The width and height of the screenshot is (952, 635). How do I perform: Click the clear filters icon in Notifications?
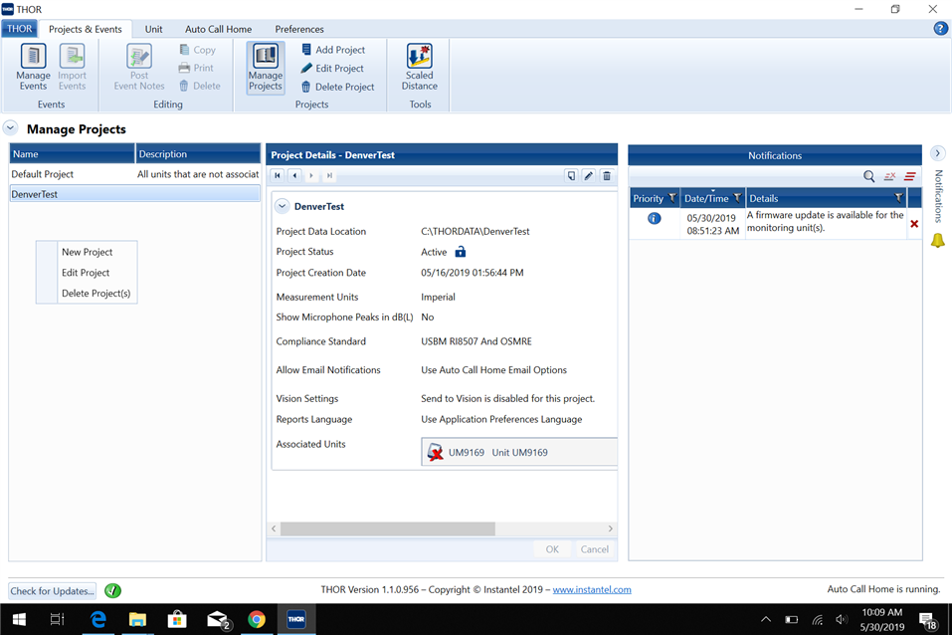click(889, 176)
